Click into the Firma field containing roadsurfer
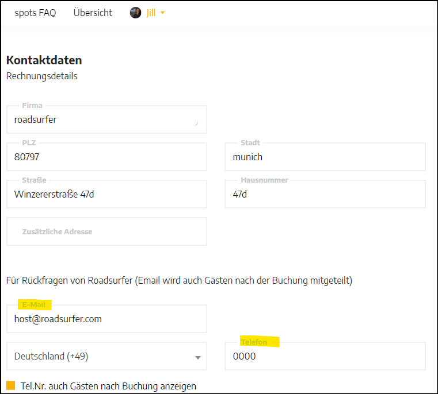This screenshot has width=438, height=394. coord(106,119)
